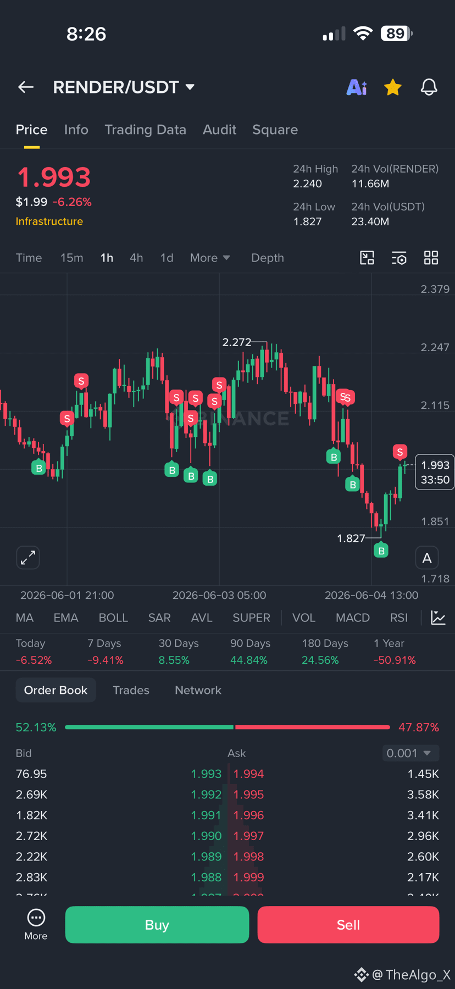Enable the EMA indicator
Image resolution: width=455 pixels, height=989 pixels.
(66, 618)
